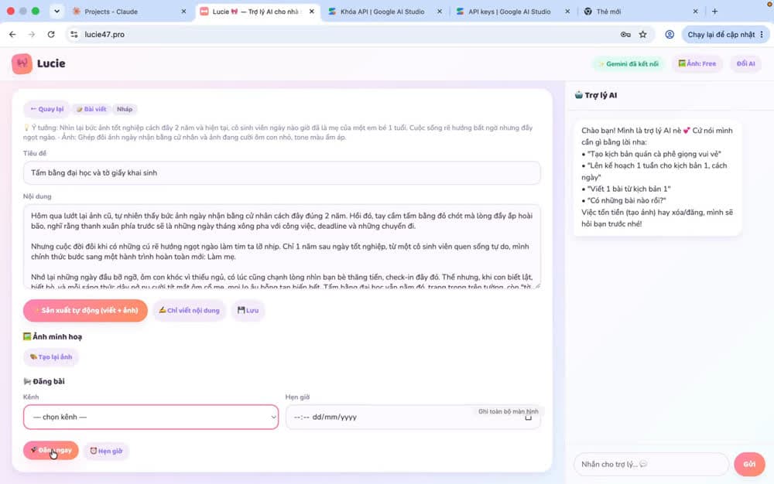Open the Chrome profile icon
The image size is (774, 484).
point(670,35)
